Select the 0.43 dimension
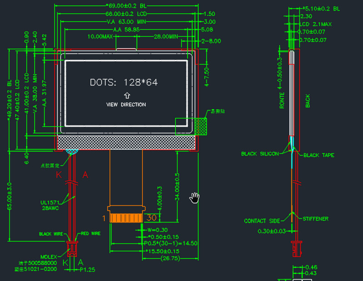This screenshot has width=363, height=281. tap(311, 273)
